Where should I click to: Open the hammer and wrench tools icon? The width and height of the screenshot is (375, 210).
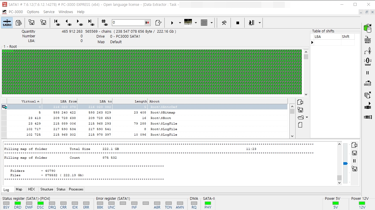coord(224,23)
